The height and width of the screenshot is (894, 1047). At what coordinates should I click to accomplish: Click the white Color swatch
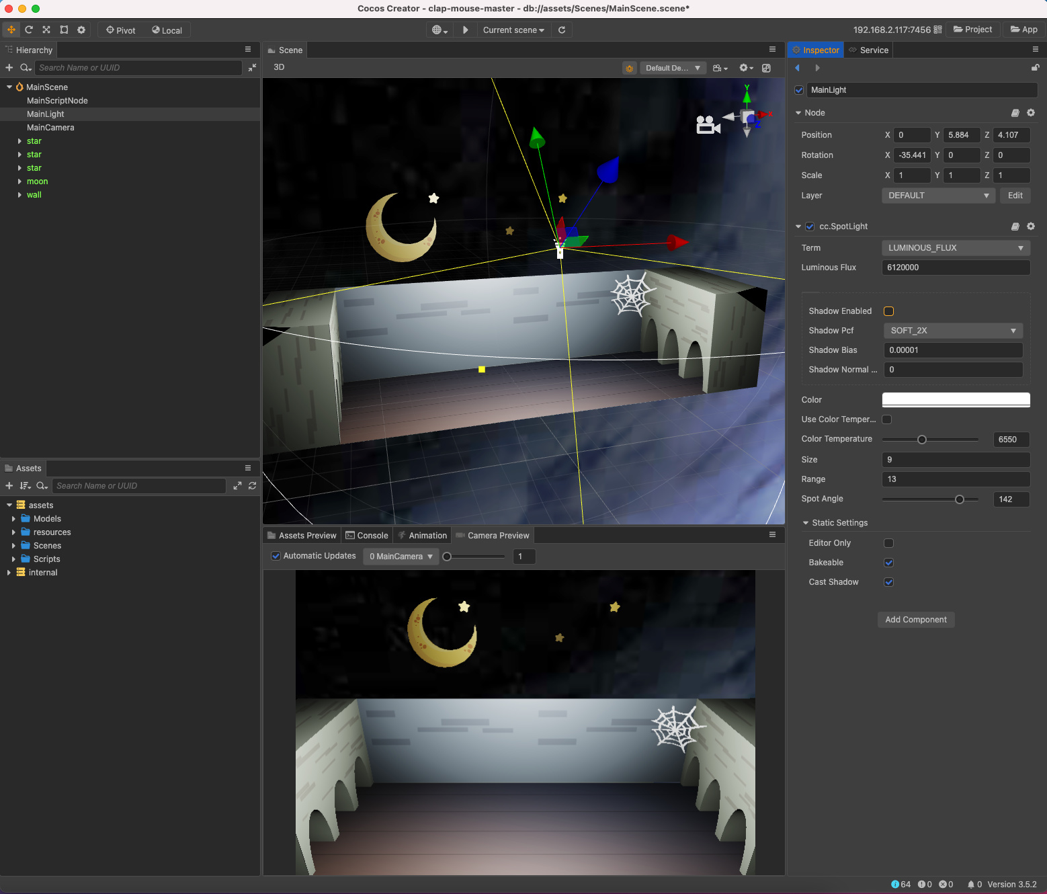coord(955,400)
